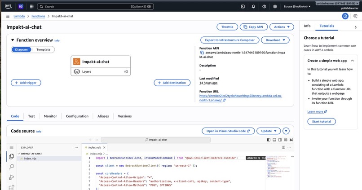Open editor more actions ellipsis
Viewport: 362px width, 190px height.
coord(289,147)
